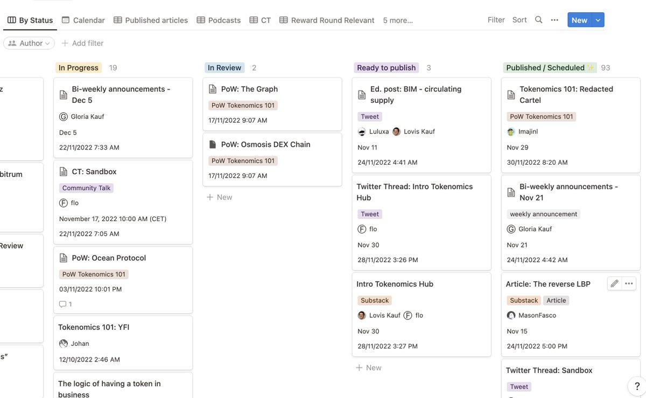Open the dropdown arrow next to New
This screenshot has height=398, width=646.
click(x=598, y=20)
